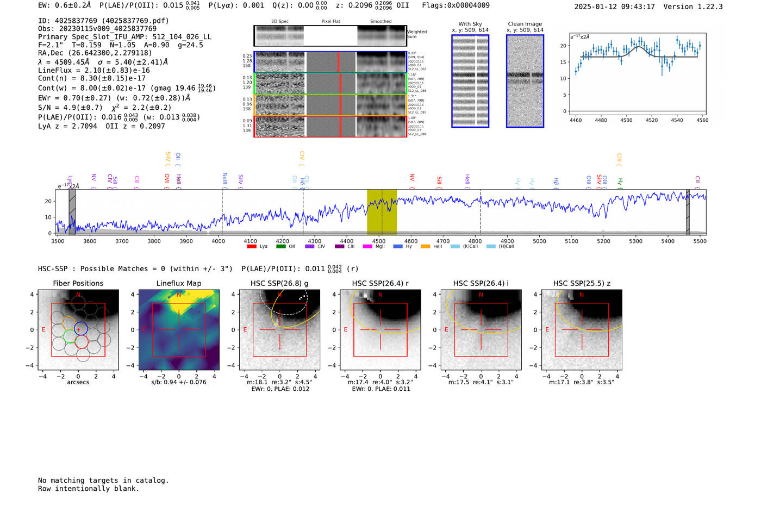Click the Pixel Flat column header
The width and height of the screenshot is (761, 518).
point(330,22)
